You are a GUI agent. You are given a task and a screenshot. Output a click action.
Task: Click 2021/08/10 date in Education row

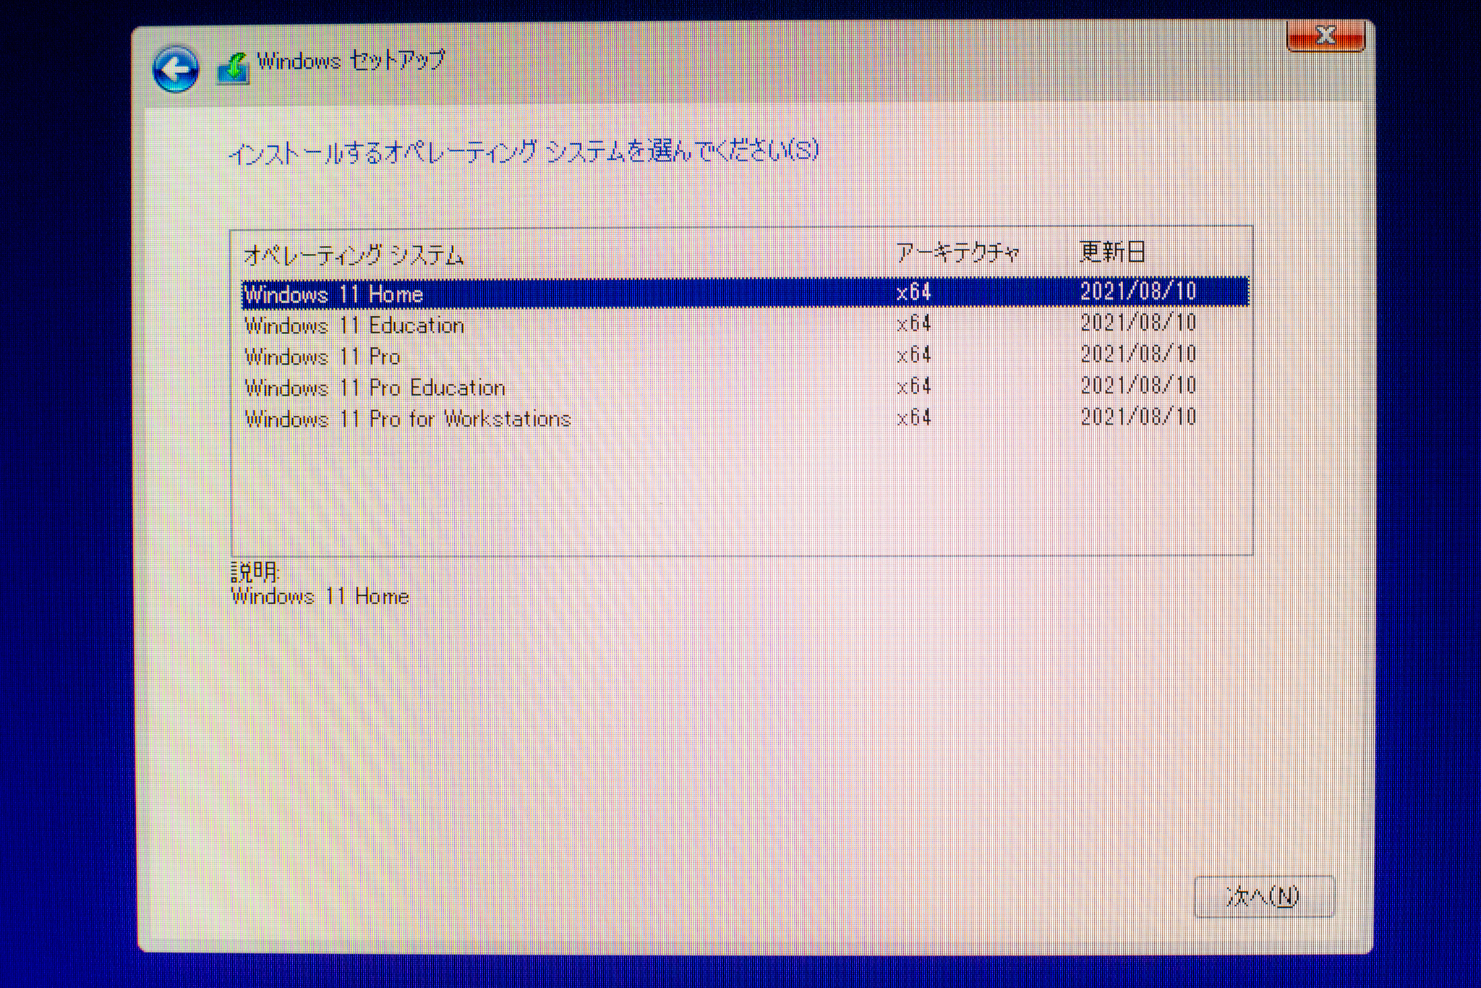[x=1138, y=323]
